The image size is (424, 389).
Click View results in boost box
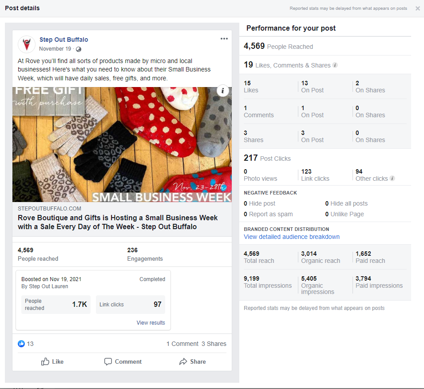pos(151,323)
